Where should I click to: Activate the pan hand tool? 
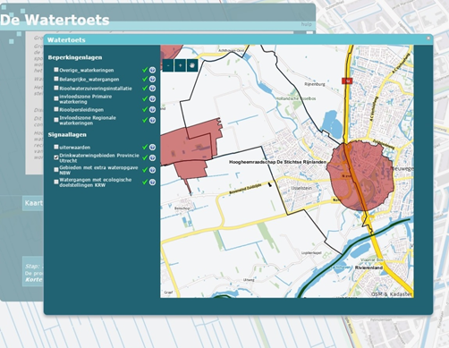[192, 65]
